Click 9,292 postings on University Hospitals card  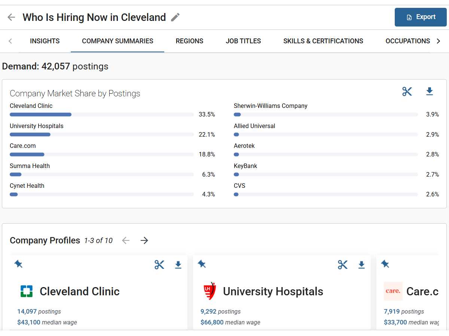(220, 311)
